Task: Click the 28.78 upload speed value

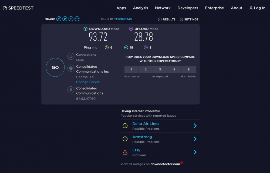Action: (x=143, y=37)
